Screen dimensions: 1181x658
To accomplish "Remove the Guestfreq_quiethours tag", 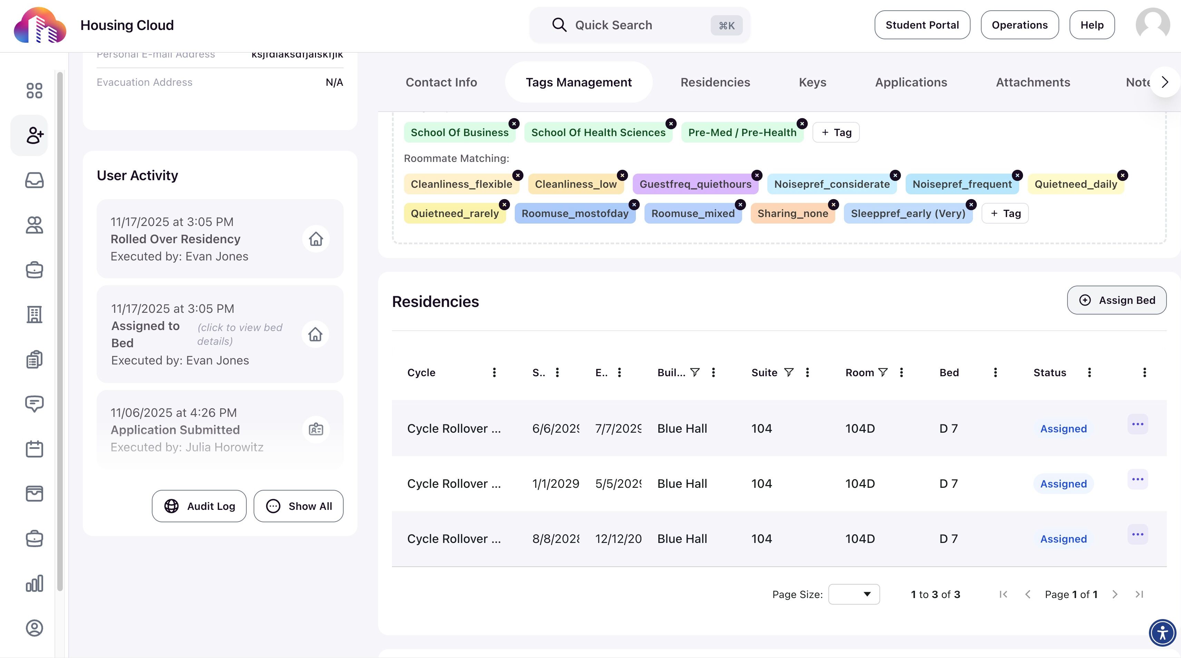I will 757,175.
